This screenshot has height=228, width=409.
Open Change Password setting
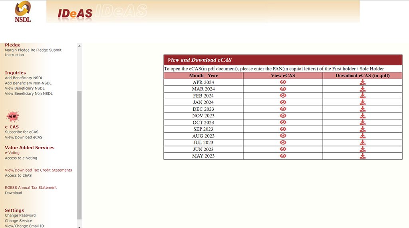20,216
